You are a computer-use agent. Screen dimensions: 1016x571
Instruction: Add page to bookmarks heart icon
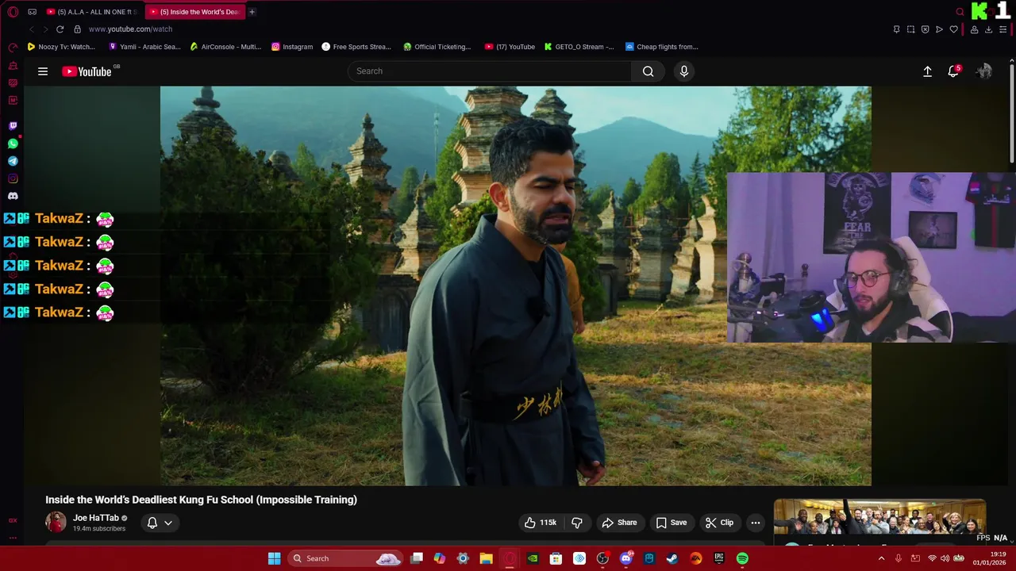coord(953,29)
